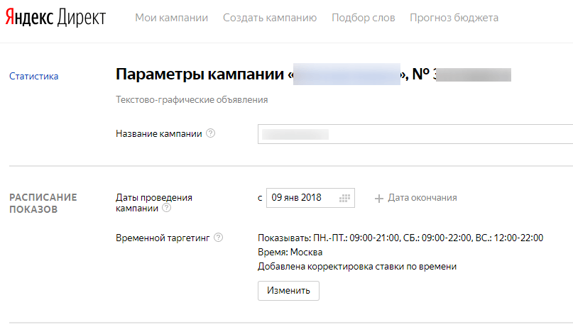Go to Мои кампании

tap(171, 18)
